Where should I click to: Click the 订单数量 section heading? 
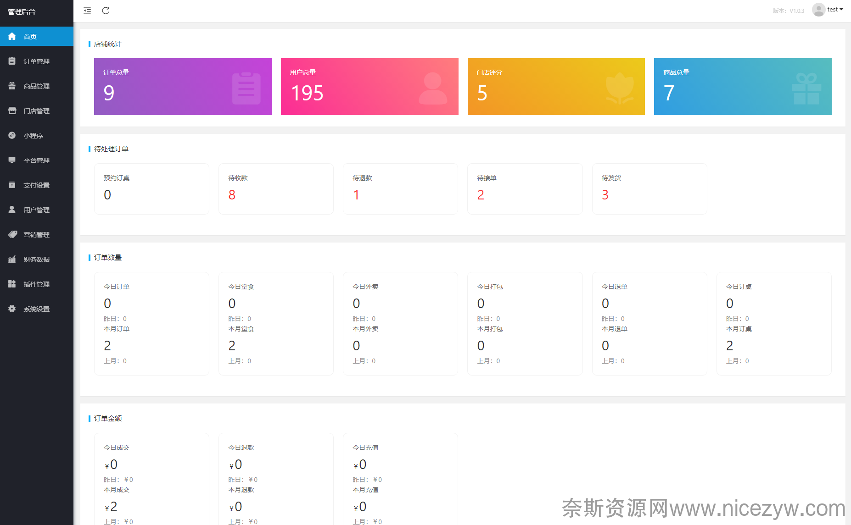click(108, 258)
